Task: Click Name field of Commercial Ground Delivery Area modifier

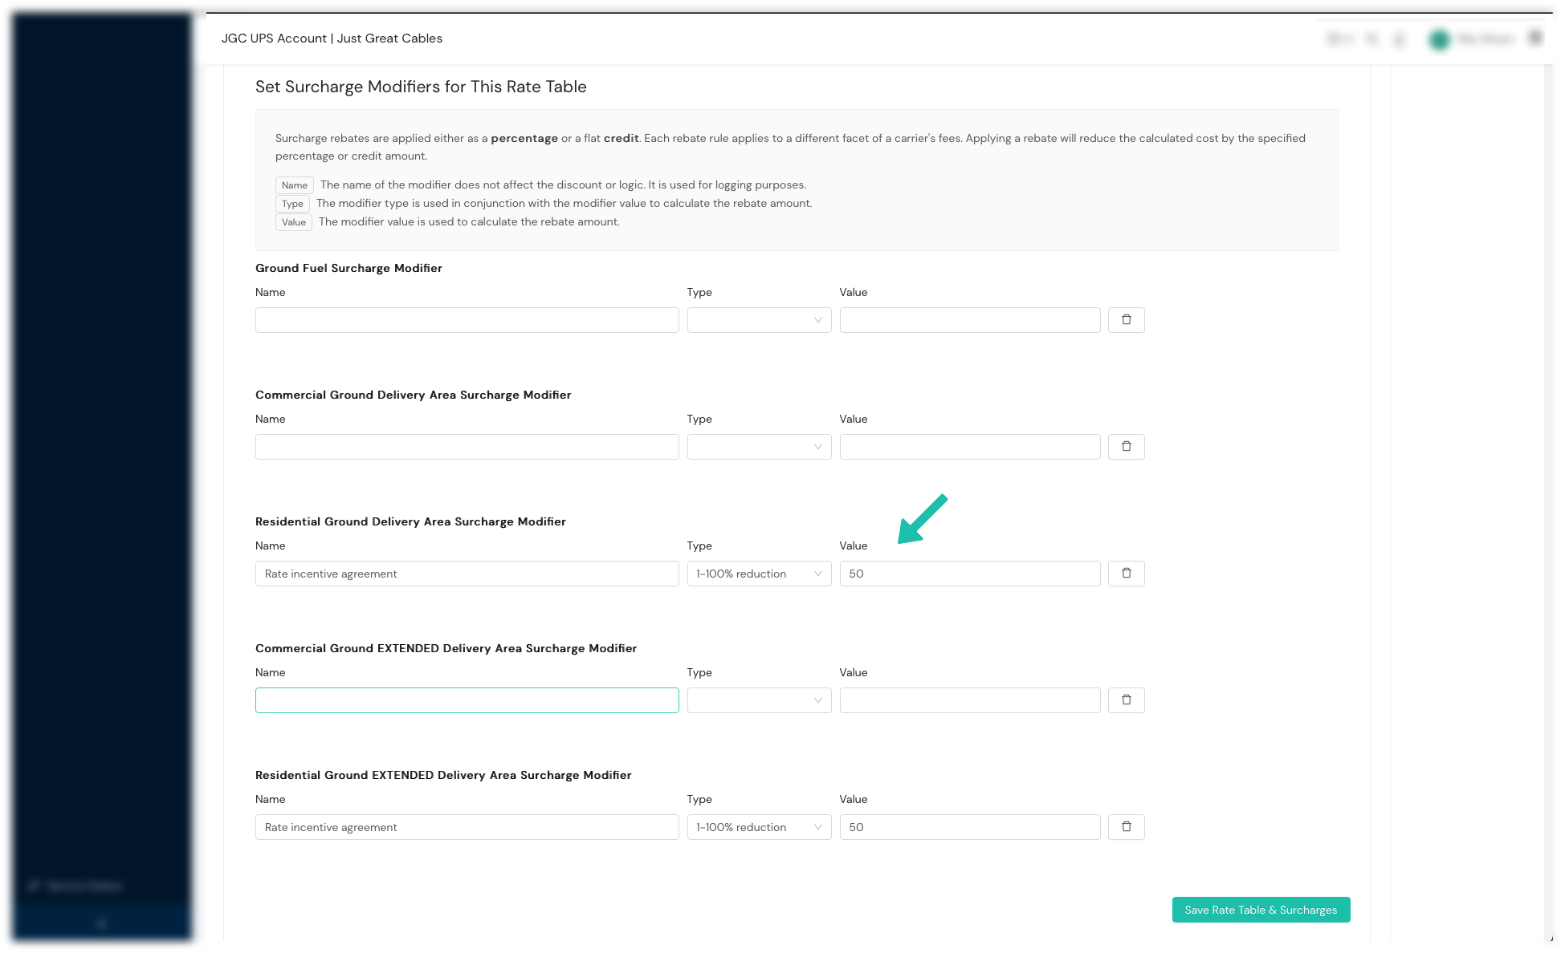Action: pos(467,447)
